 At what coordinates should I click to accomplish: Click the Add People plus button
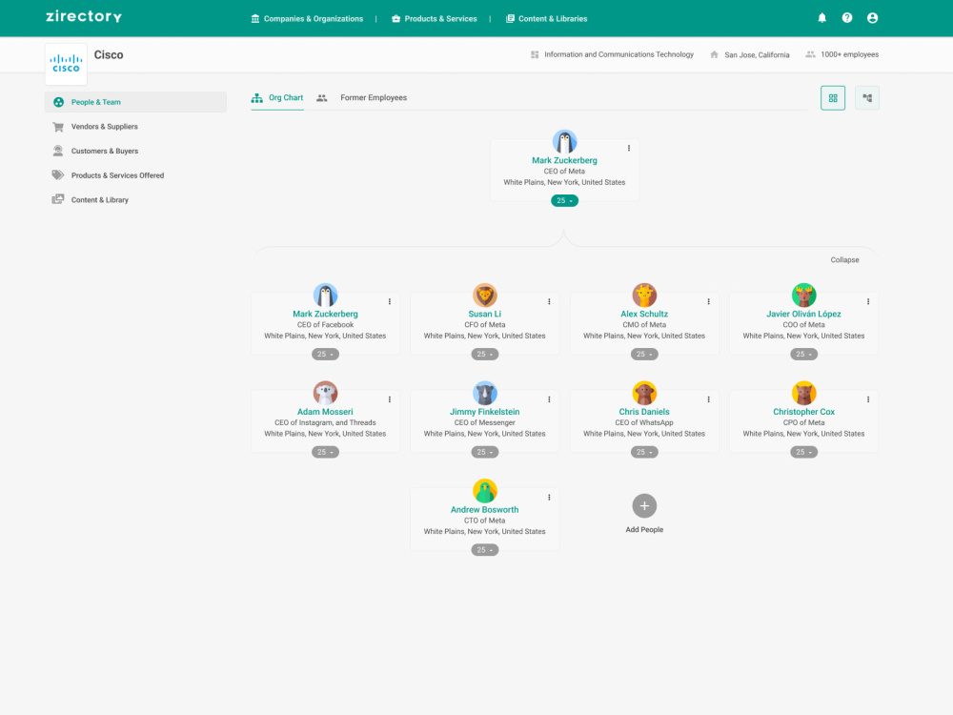644,506
